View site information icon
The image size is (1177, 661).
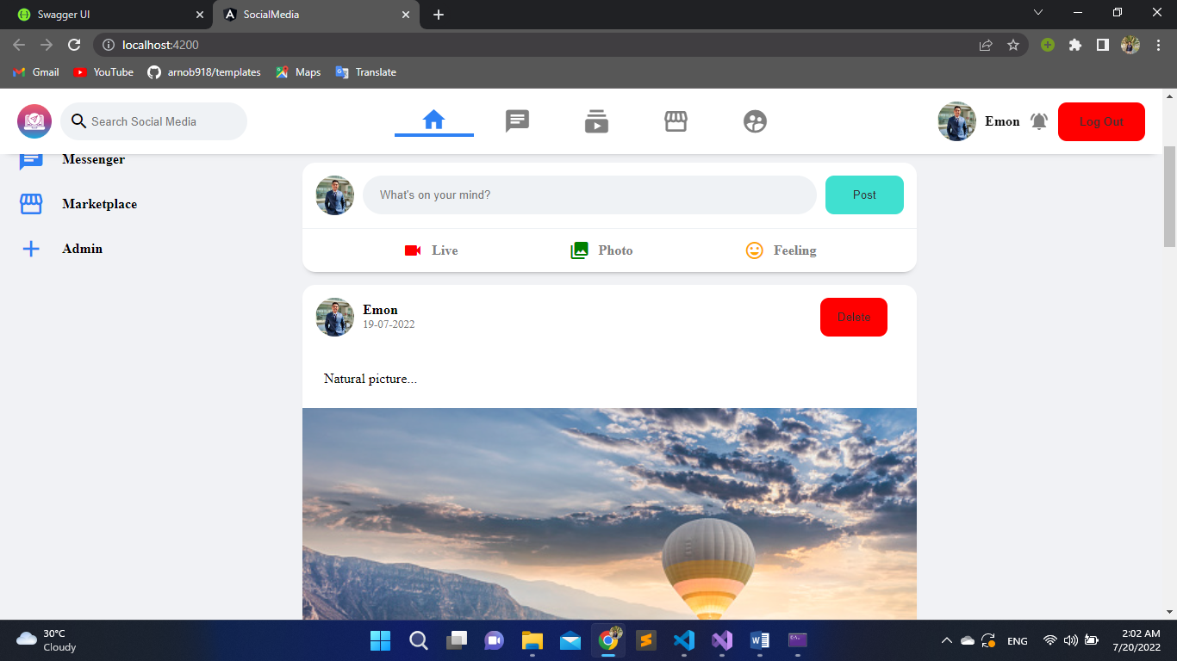[108, 45]
